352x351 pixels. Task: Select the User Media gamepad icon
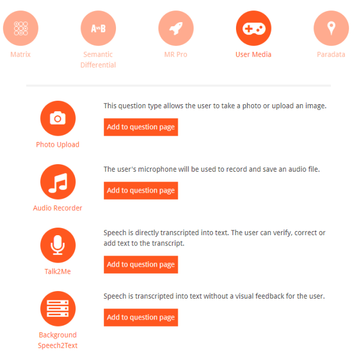[x=254, y=29]
